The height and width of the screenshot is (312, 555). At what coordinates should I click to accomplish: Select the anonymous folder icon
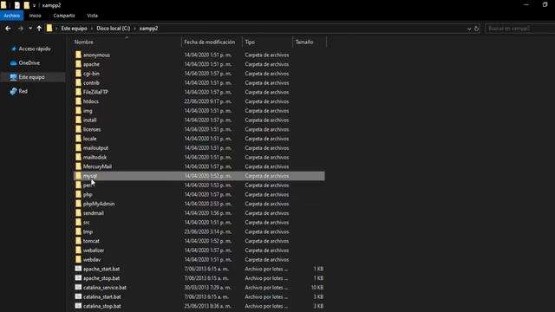pyautogui.click(x=78, y=55)
